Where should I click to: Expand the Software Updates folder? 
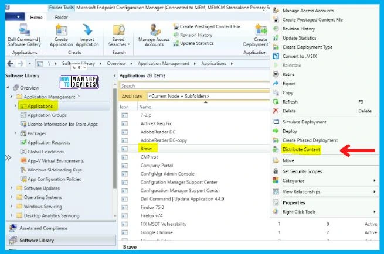[x=12, y=188]
